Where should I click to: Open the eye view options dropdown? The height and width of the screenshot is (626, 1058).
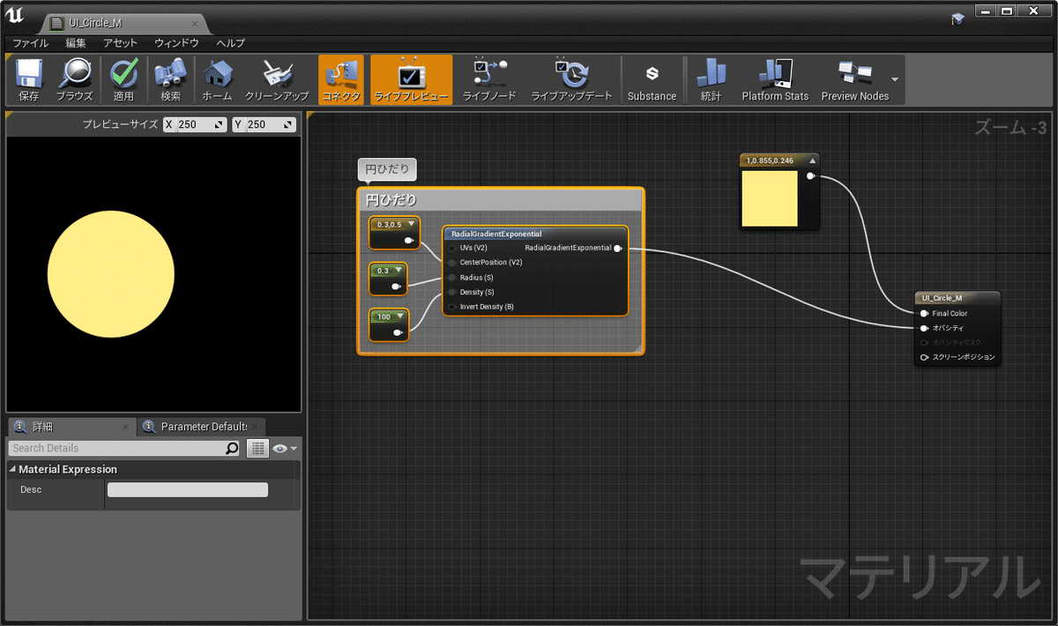tap(285, 448)
